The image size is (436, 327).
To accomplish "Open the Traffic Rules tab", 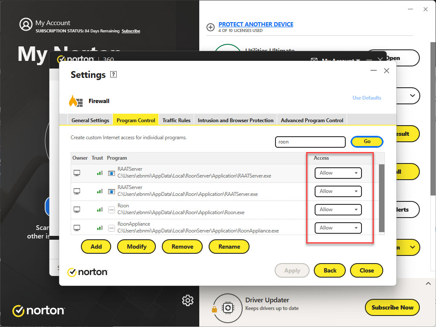I will 176,120.
